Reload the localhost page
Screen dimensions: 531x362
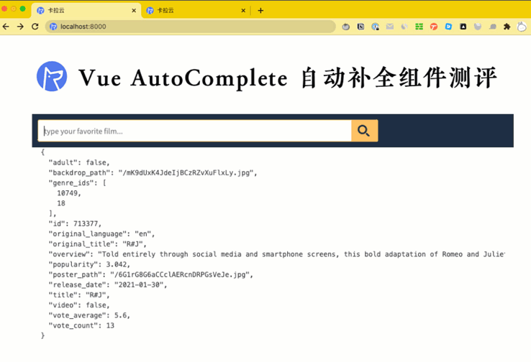35,27
